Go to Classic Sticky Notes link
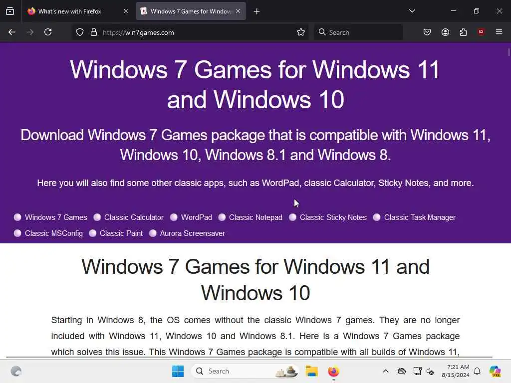The height and width of the screenshot is (383, 511). [x=333, y=217]
